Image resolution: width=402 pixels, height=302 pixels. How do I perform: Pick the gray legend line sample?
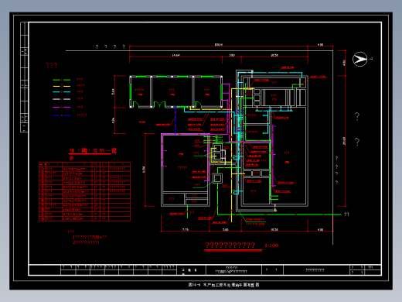pyautogui.click(x=61, y=99)
